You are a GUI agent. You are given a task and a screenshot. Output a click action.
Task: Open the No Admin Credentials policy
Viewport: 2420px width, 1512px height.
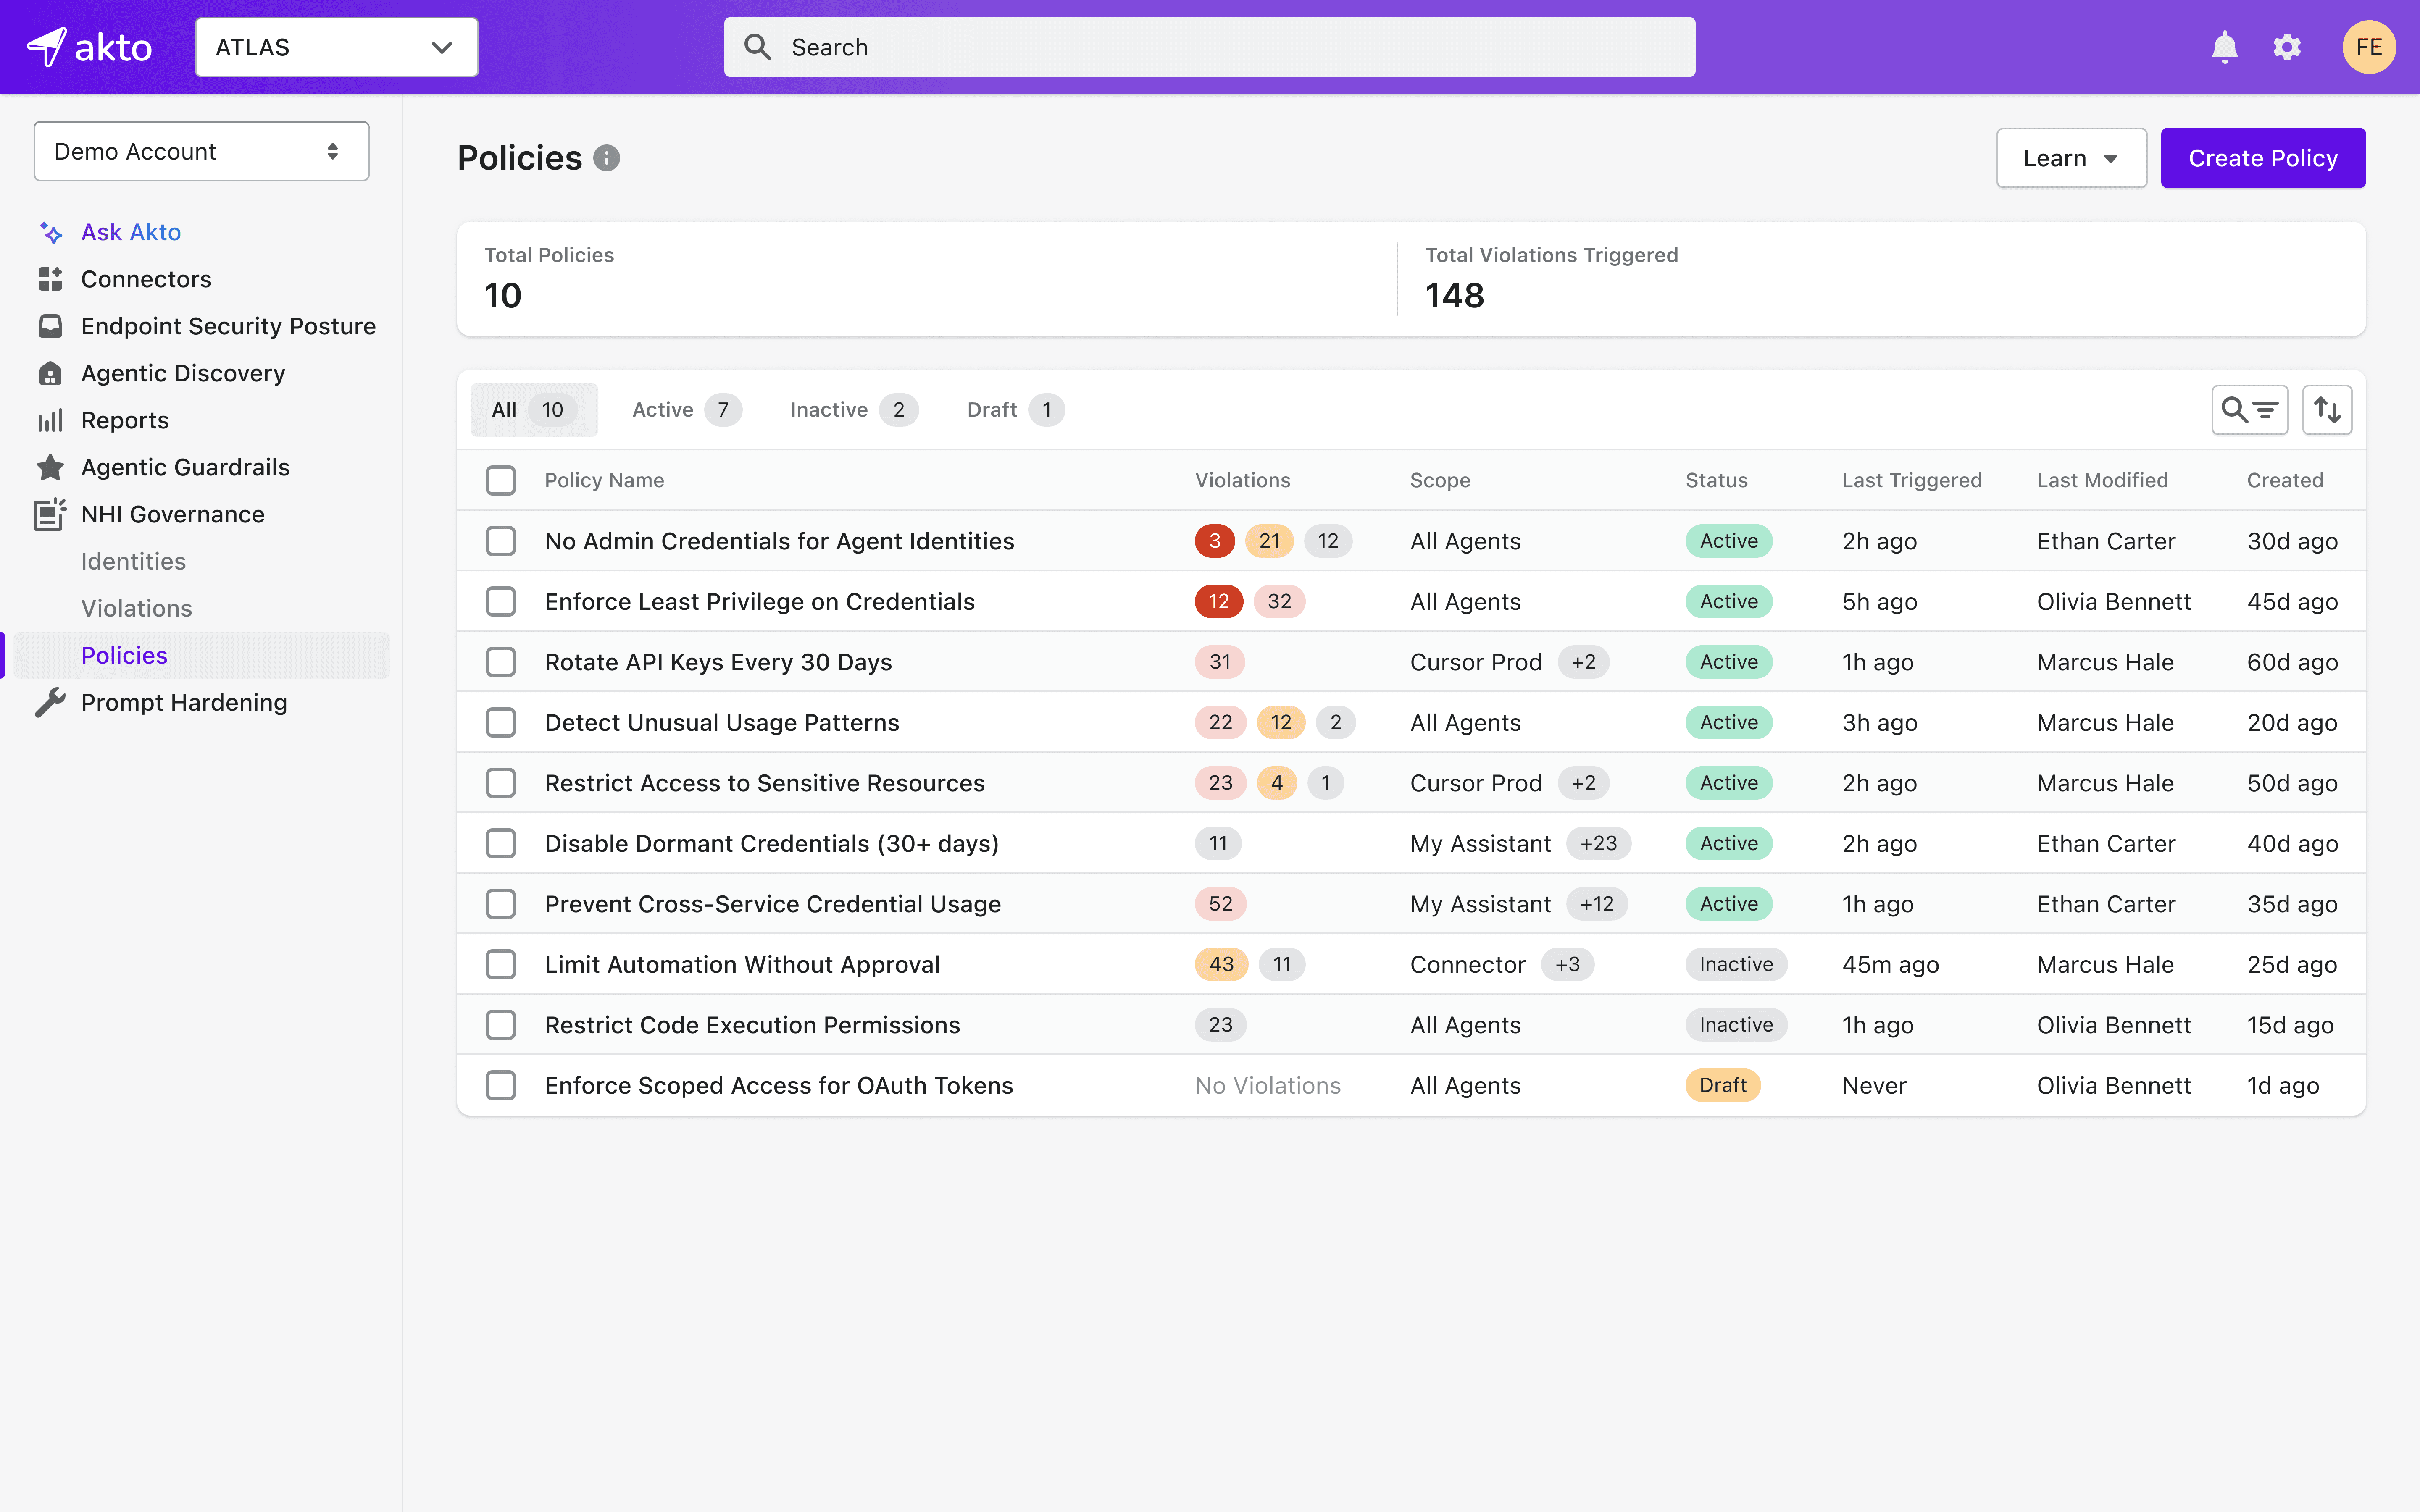(779, 541)
